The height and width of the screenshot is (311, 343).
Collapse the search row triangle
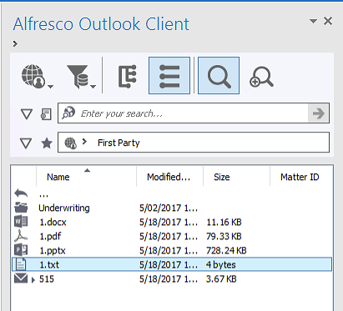tap(27, 114)
